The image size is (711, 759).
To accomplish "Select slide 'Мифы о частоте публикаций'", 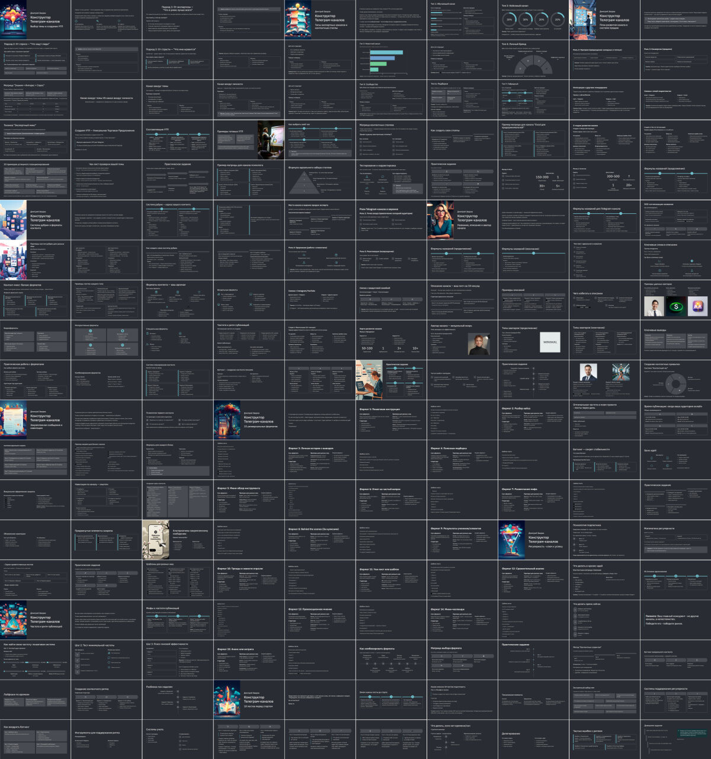I will pyautogui.click(x=178, y=620).
